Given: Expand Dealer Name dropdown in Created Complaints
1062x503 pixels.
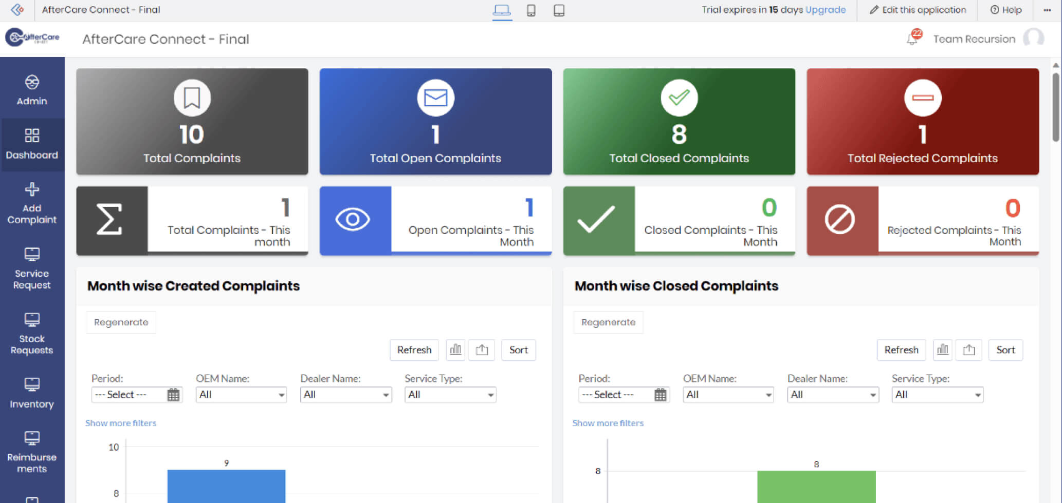Looking at the screenshot, I should (x=345, y=395).
